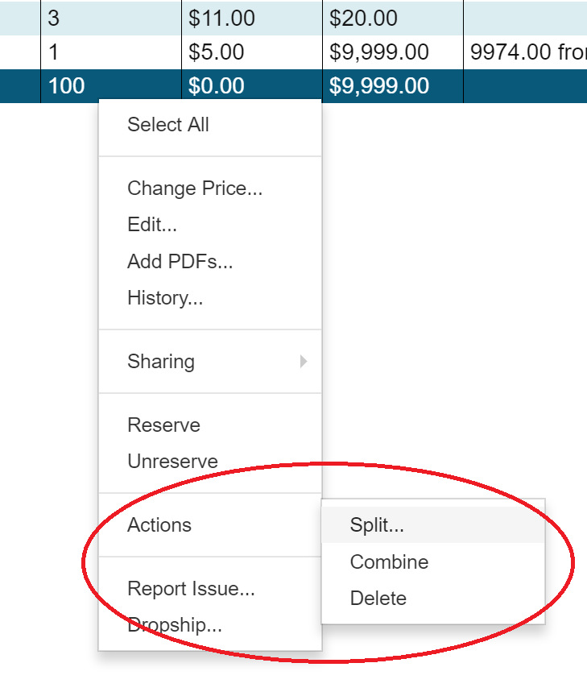Click Delete in the Actions submenu
This screenshot has height=692, width=587.
pyautogui.click(x=378, y=599)
